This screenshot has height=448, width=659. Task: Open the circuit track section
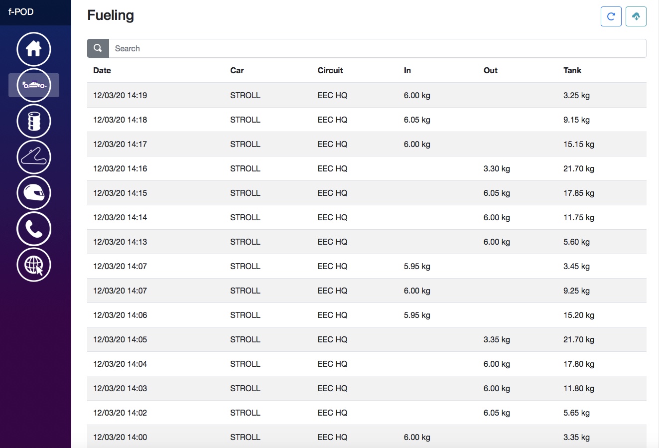tap(34, 157)
